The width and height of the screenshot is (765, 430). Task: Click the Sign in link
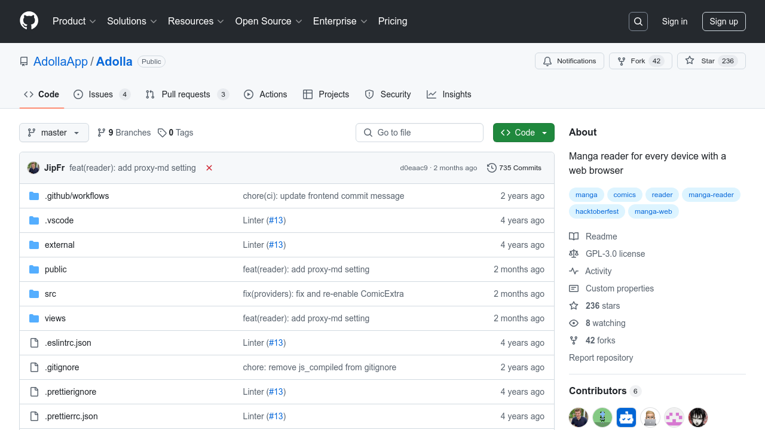pyautogui.click(x=675, y=21)
